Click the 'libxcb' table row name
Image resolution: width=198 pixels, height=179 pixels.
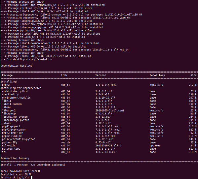pyautogui.click(x=7, y=123)
